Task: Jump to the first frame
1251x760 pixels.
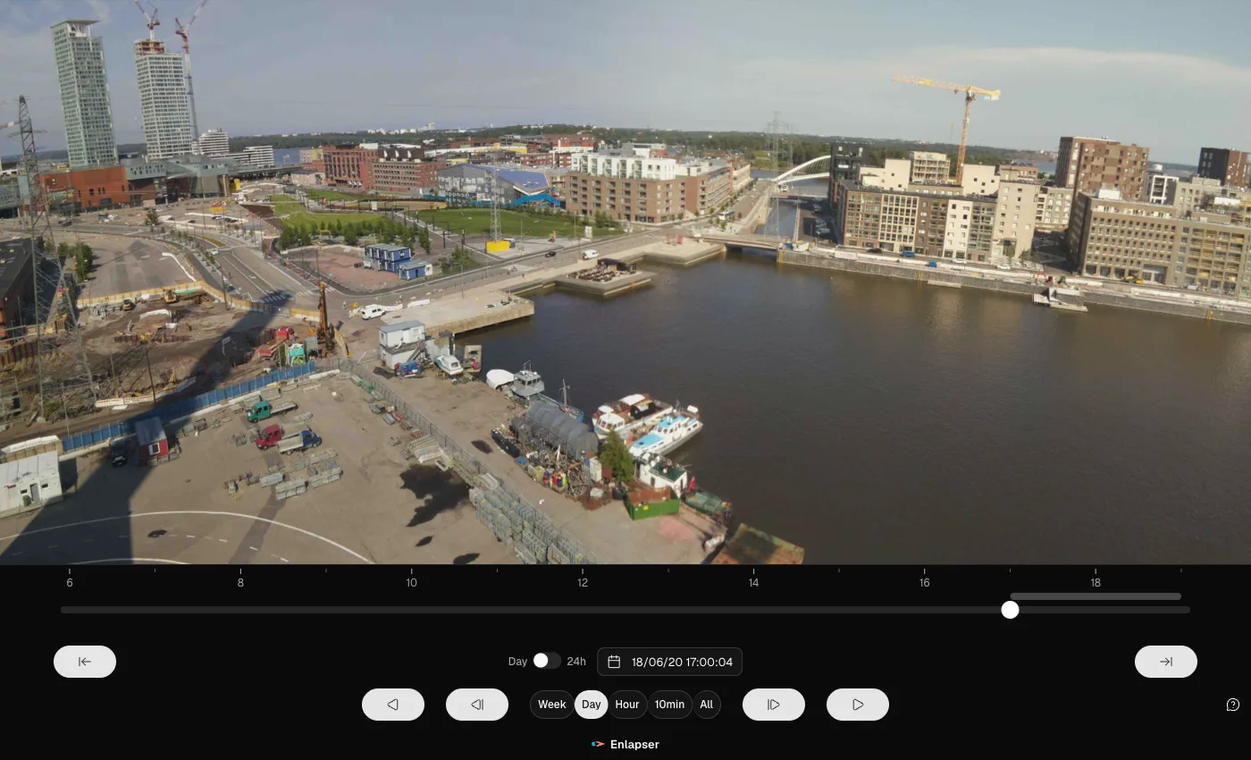Action: pyautogui.click(x=85, y=662)
